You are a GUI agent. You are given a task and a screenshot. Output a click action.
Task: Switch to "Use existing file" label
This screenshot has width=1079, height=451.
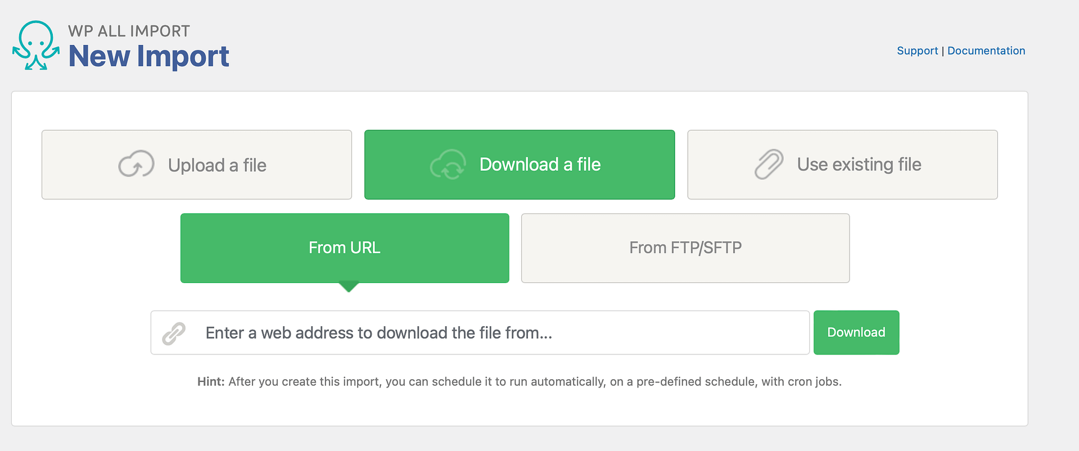tap(859, 165)
